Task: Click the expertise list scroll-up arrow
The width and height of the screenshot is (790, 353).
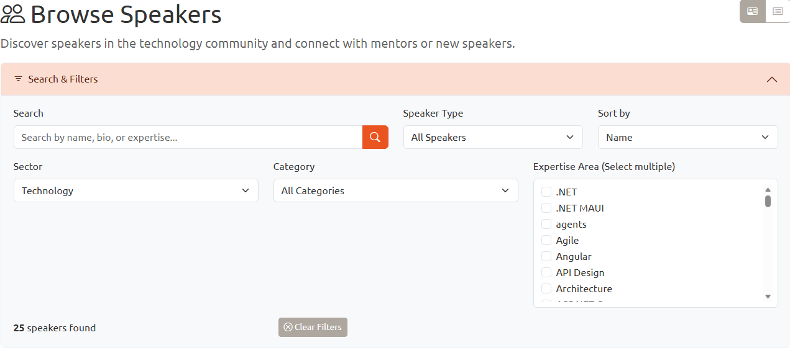Action: (x=768, y=190)
